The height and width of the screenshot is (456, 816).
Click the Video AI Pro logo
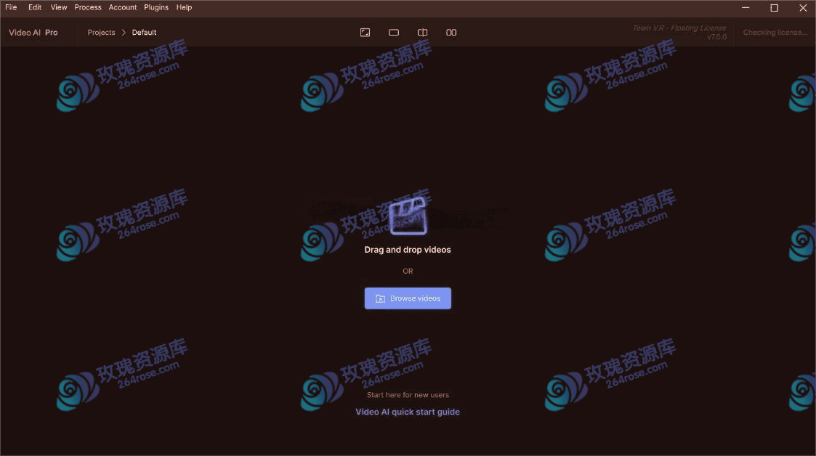(x=33, y=32)
